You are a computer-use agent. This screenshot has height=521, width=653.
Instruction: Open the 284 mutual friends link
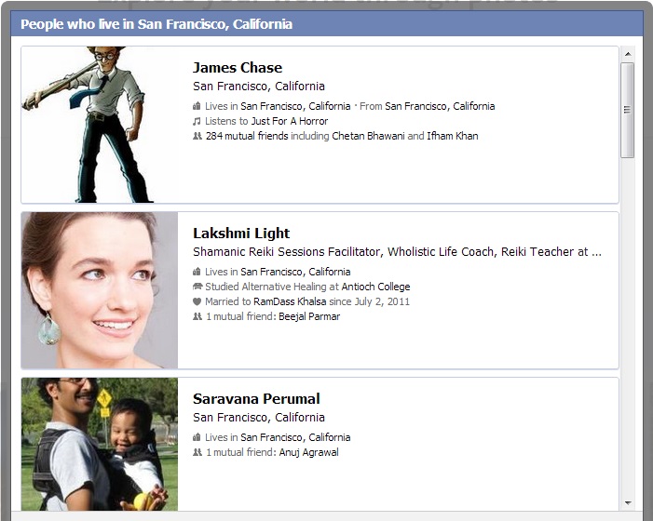pyautogui.click(x=247, y=136)
